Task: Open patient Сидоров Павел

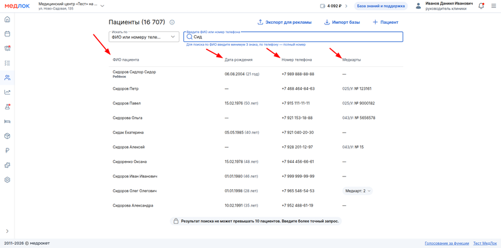Action: [x=127, y=103]
